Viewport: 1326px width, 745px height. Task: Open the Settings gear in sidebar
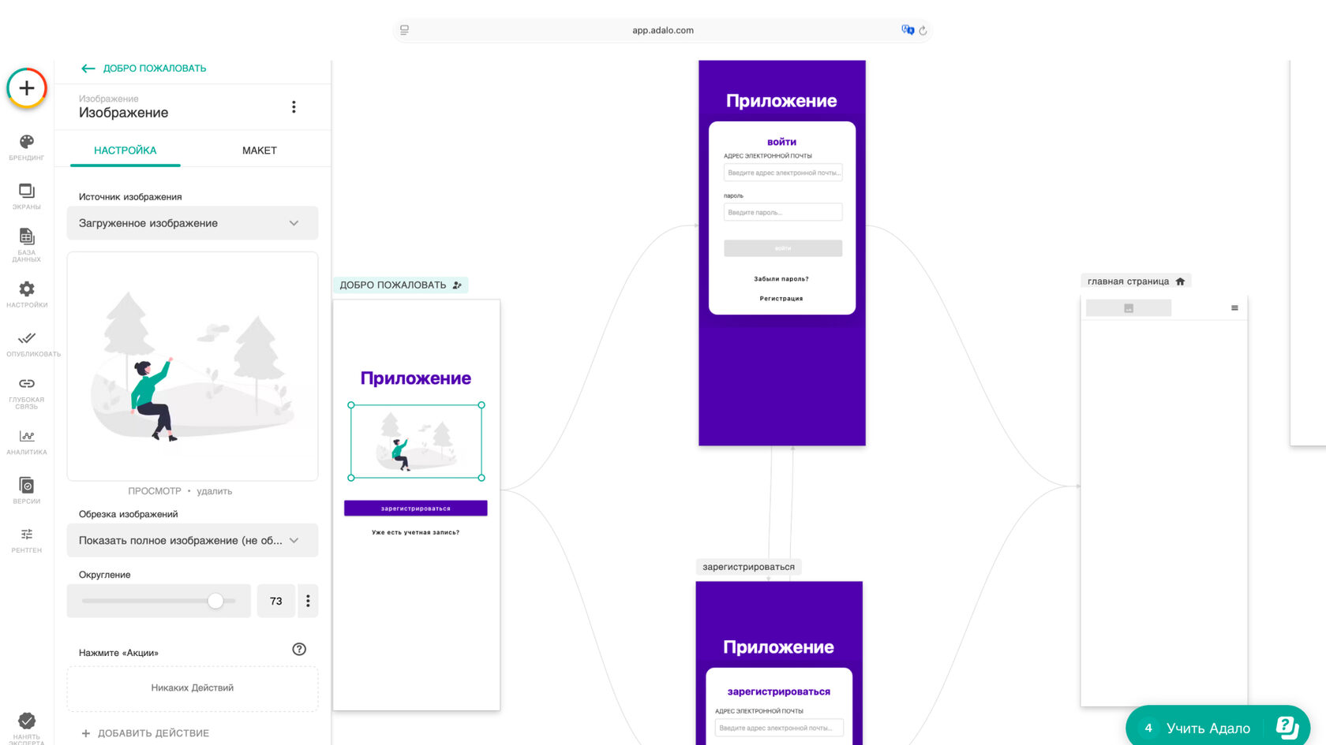[27, 289]
